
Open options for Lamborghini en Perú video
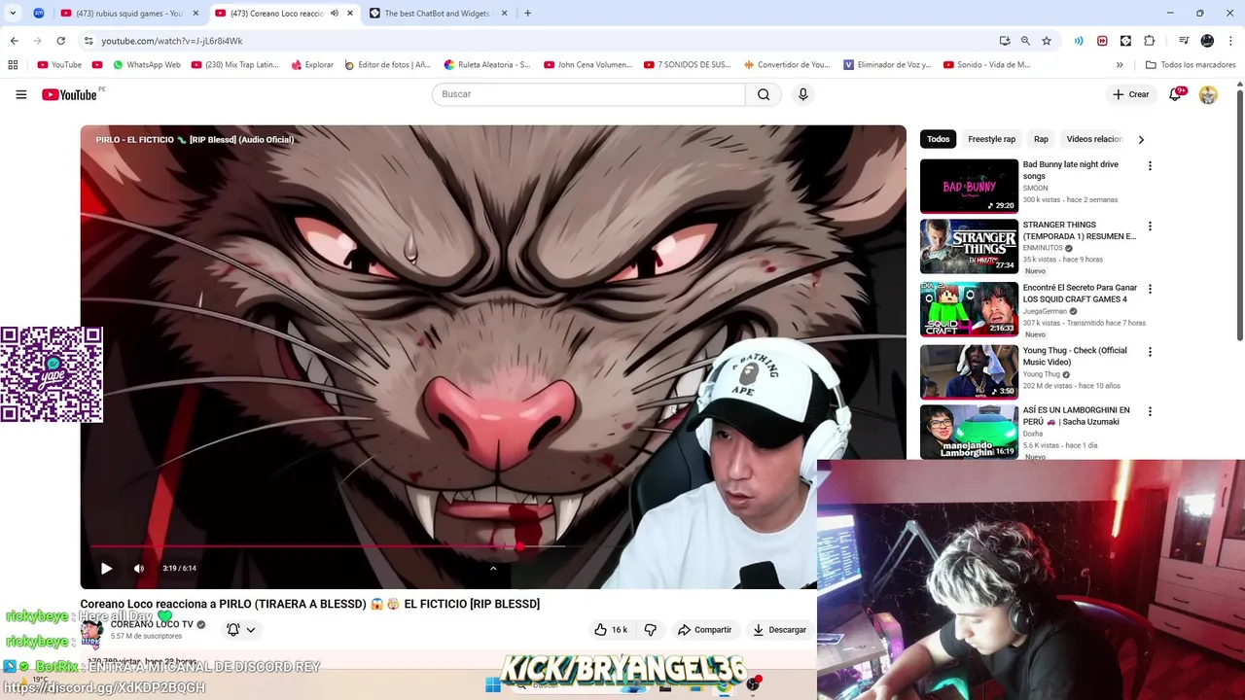click(x=1150, y=412)
